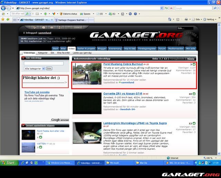The height and width of the screenshot is (178, 221).
Task: Go to the 'Start' site navigation tab
Action: (55, 49)
